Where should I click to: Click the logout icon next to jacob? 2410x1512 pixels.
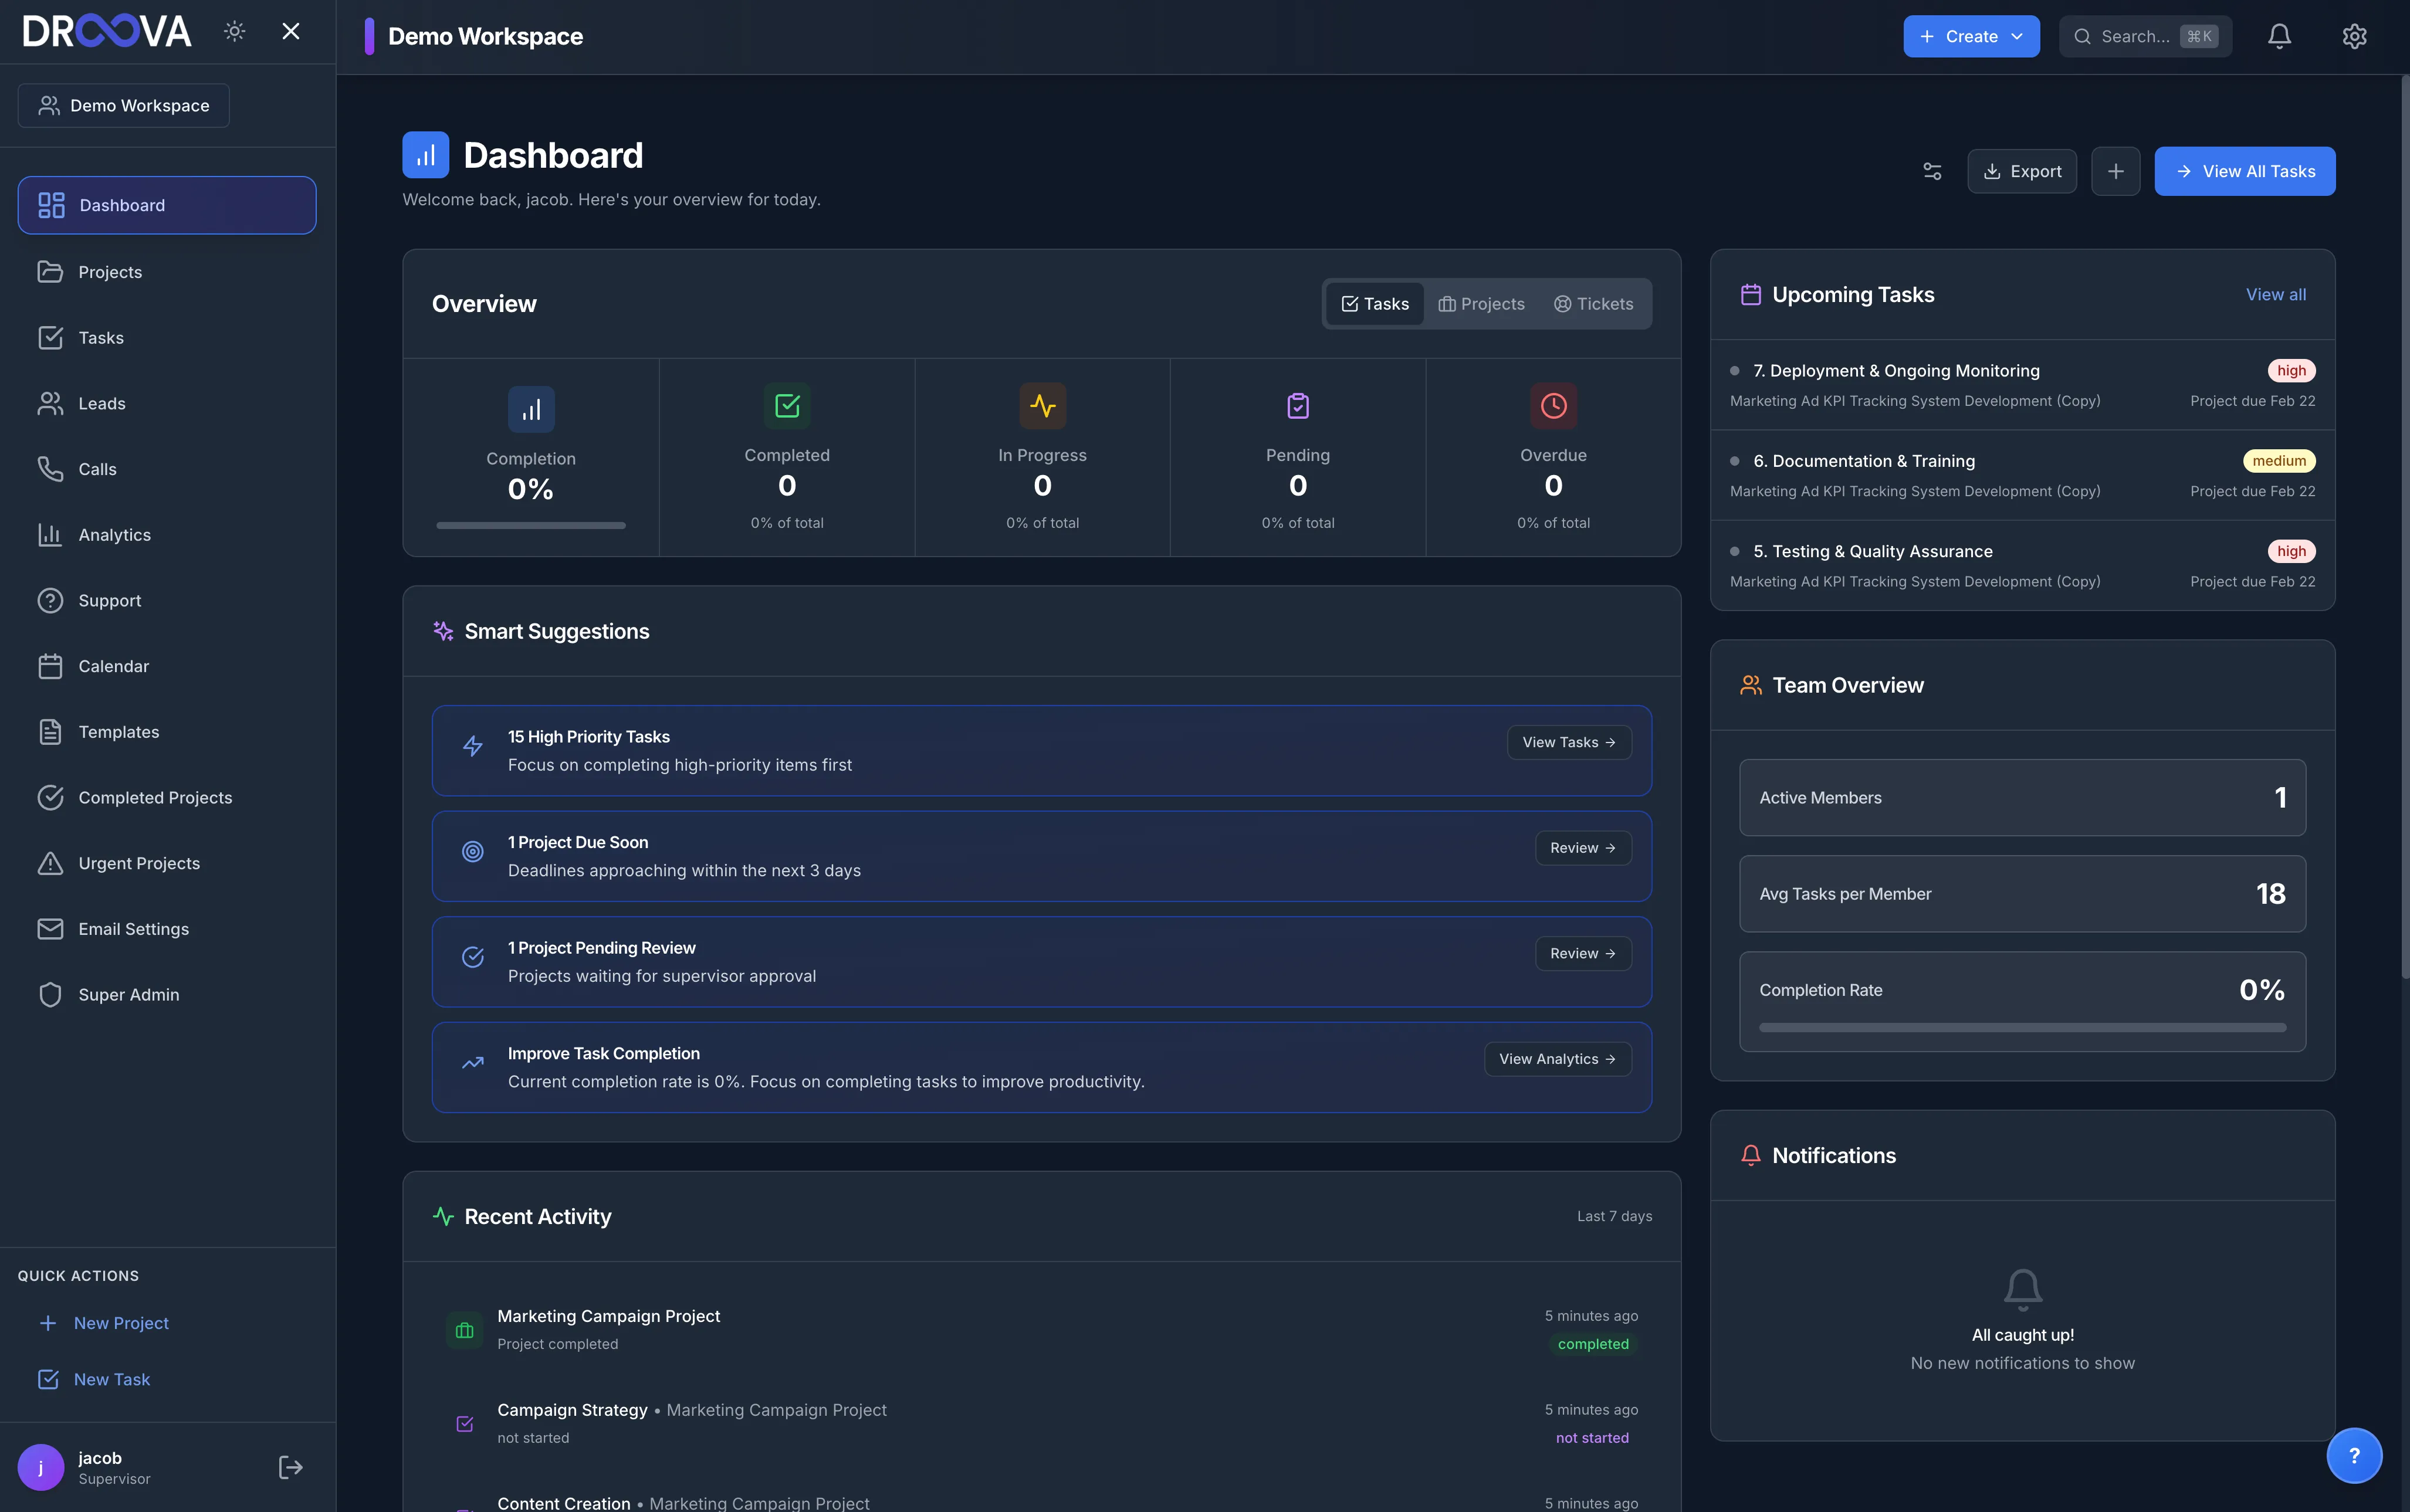point(290,1467)
